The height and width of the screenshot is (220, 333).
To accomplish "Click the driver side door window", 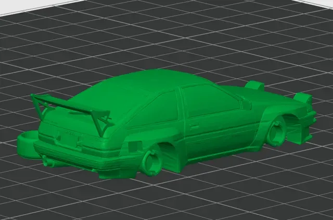I will click(210, 101).
